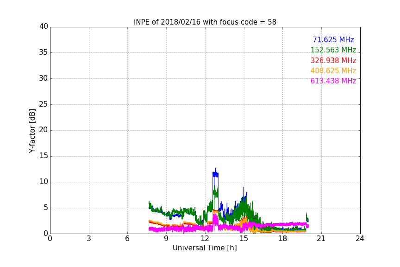Screen dimensions: 400x267
Task: Click the Y-factor [dB] axis label
Action: pyautogui.click(x=32, y=131)
